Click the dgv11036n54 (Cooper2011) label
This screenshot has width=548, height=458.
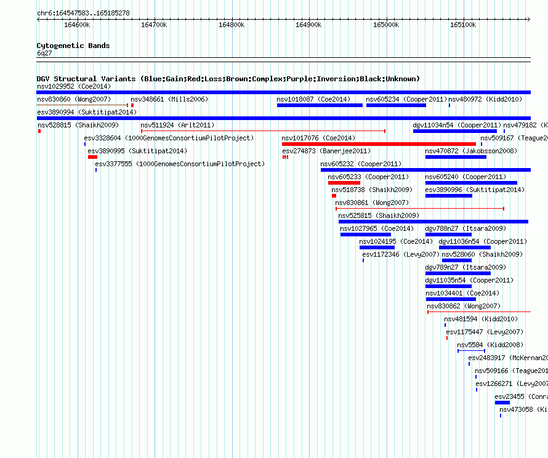click(483, 241)
